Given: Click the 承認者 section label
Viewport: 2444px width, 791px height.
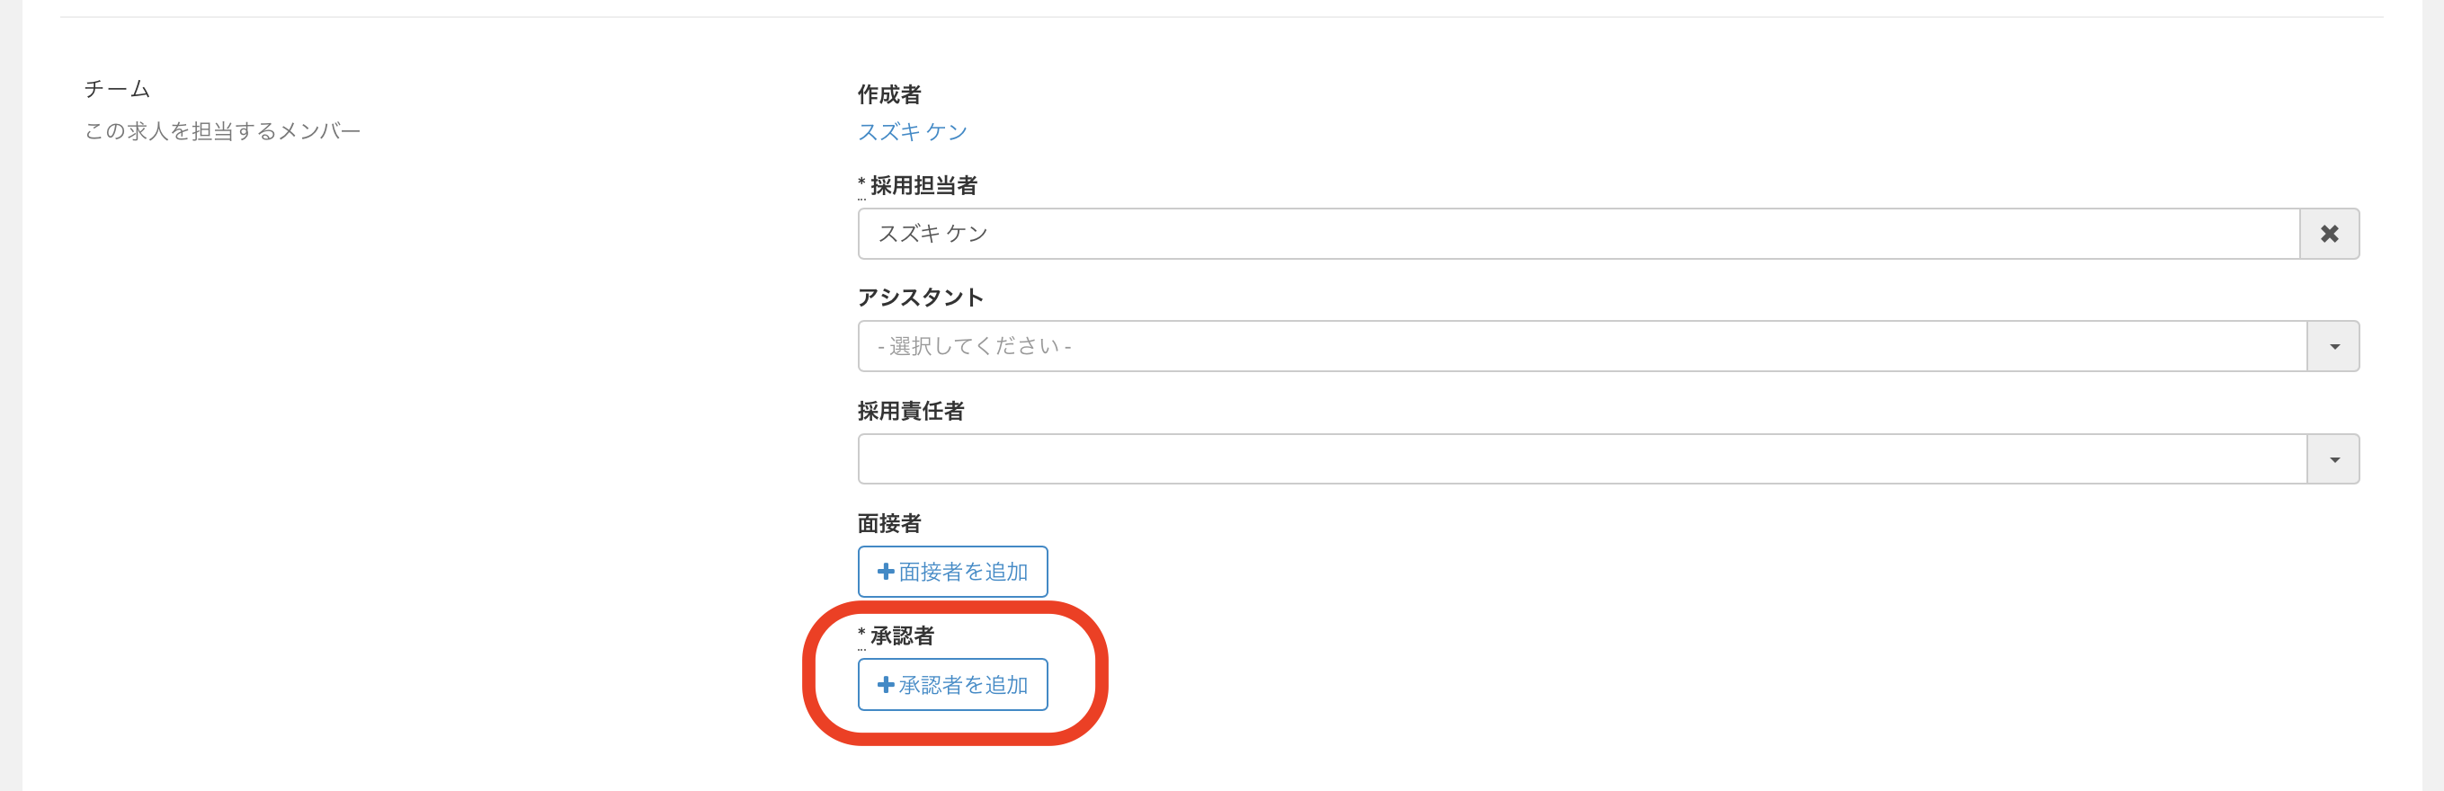Looking at the screenshot, I should point(901,635).
